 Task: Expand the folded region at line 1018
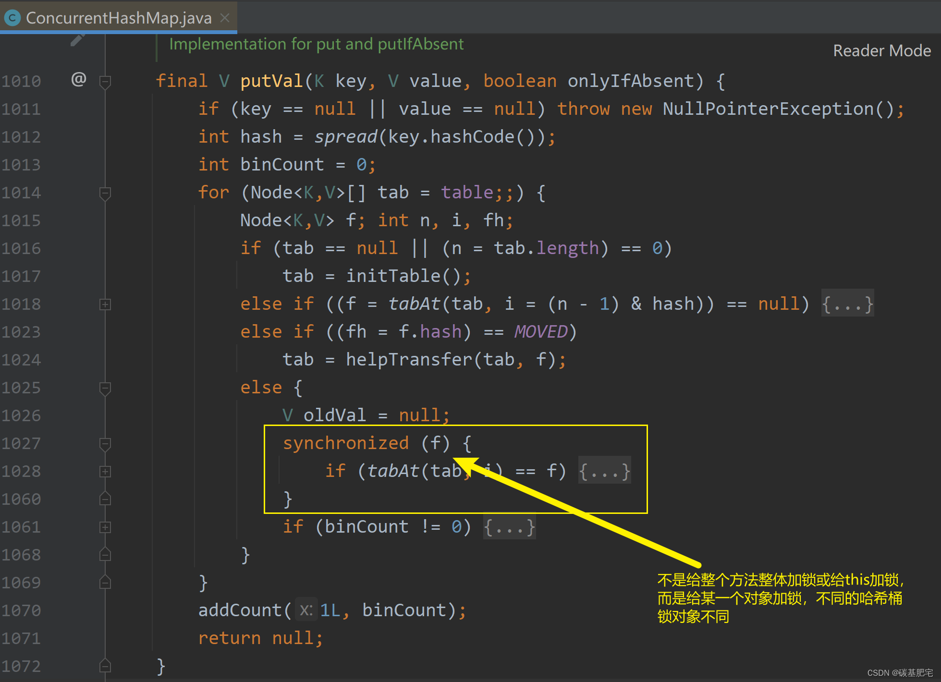coord(105,304)
